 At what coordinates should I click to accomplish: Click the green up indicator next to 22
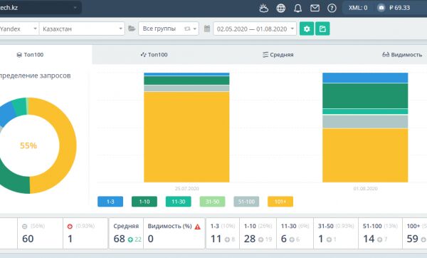130,239
